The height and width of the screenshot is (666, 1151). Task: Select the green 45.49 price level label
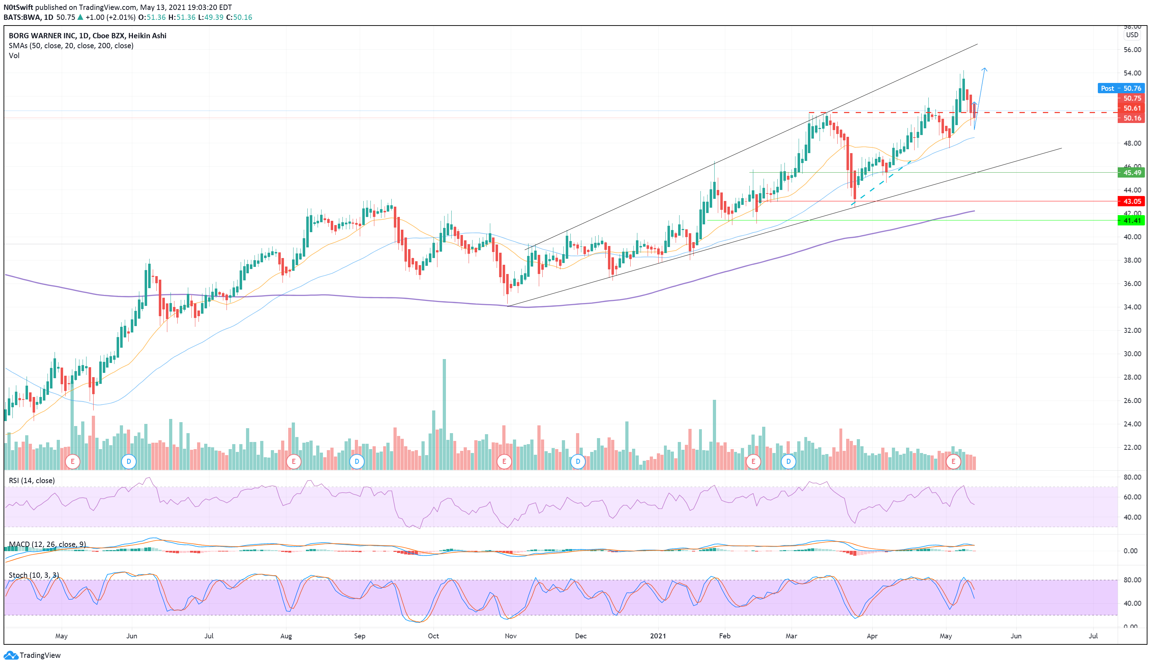point(1131,173)
